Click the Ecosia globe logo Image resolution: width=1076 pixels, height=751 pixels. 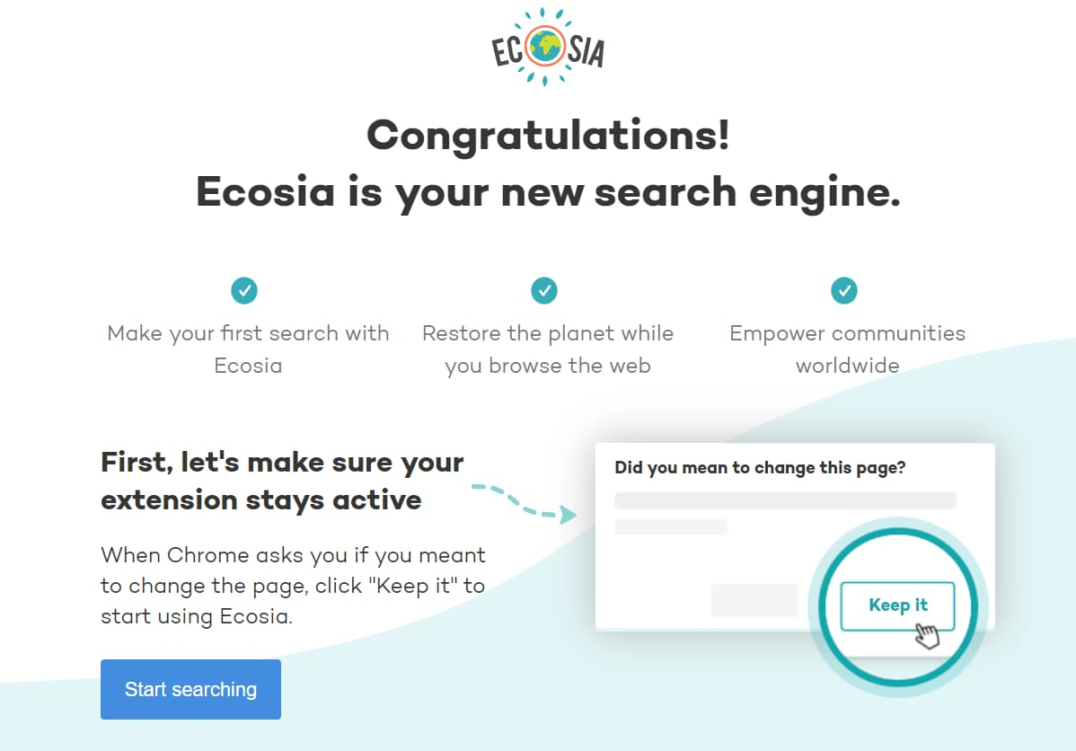point(548,47)
